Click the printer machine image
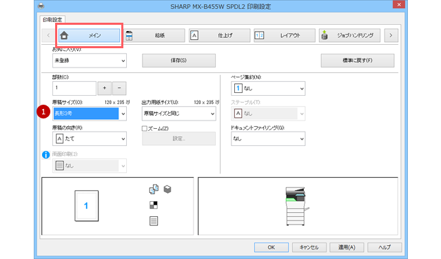Screen dimensions: 441x259 point(297,206)
